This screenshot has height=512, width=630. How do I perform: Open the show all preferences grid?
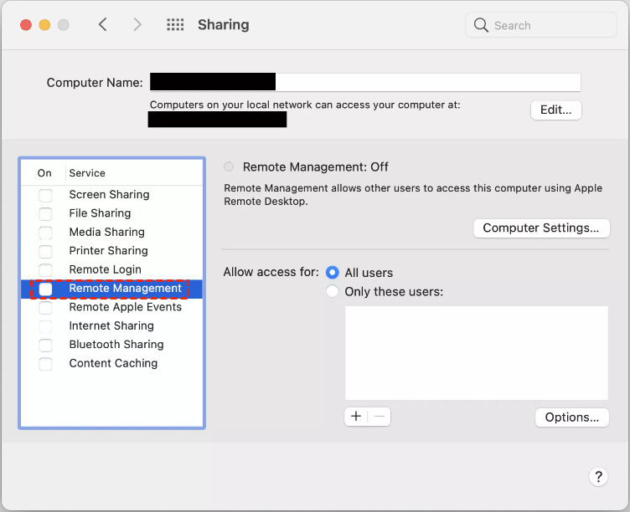(x=175, y=25)
